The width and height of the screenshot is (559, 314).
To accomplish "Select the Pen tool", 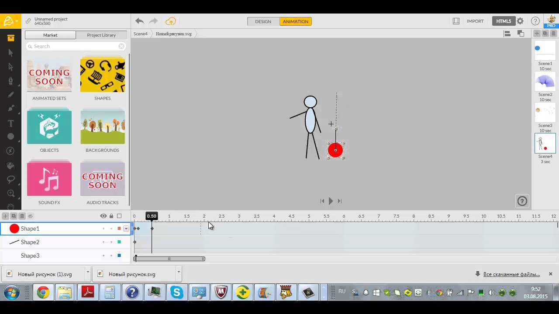I will tap(10, 81).
